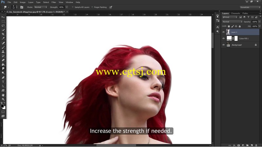The image size is (262, 147).
Task: Delete layer using trash icon
Action: pos(256,145)
